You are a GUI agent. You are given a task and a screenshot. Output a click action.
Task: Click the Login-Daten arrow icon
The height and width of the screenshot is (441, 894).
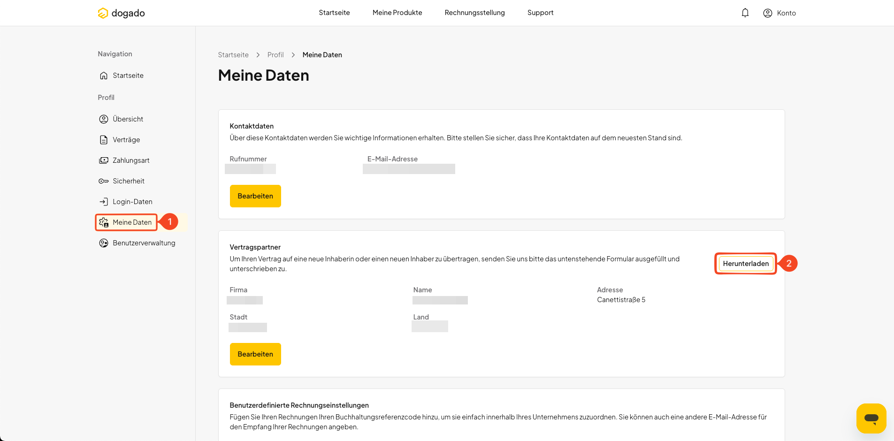pyautogui.click(x=104, y=202)
